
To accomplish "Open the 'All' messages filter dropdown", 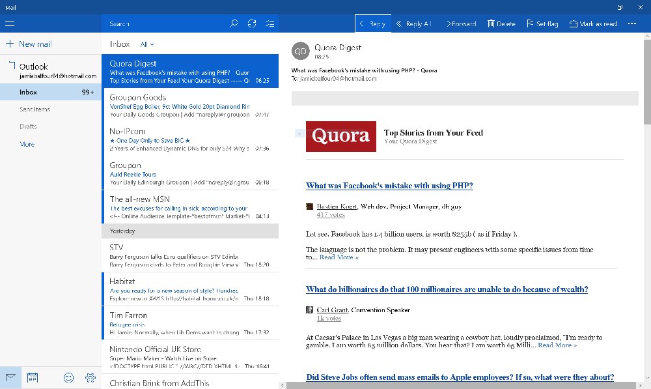I will [146, 44].
